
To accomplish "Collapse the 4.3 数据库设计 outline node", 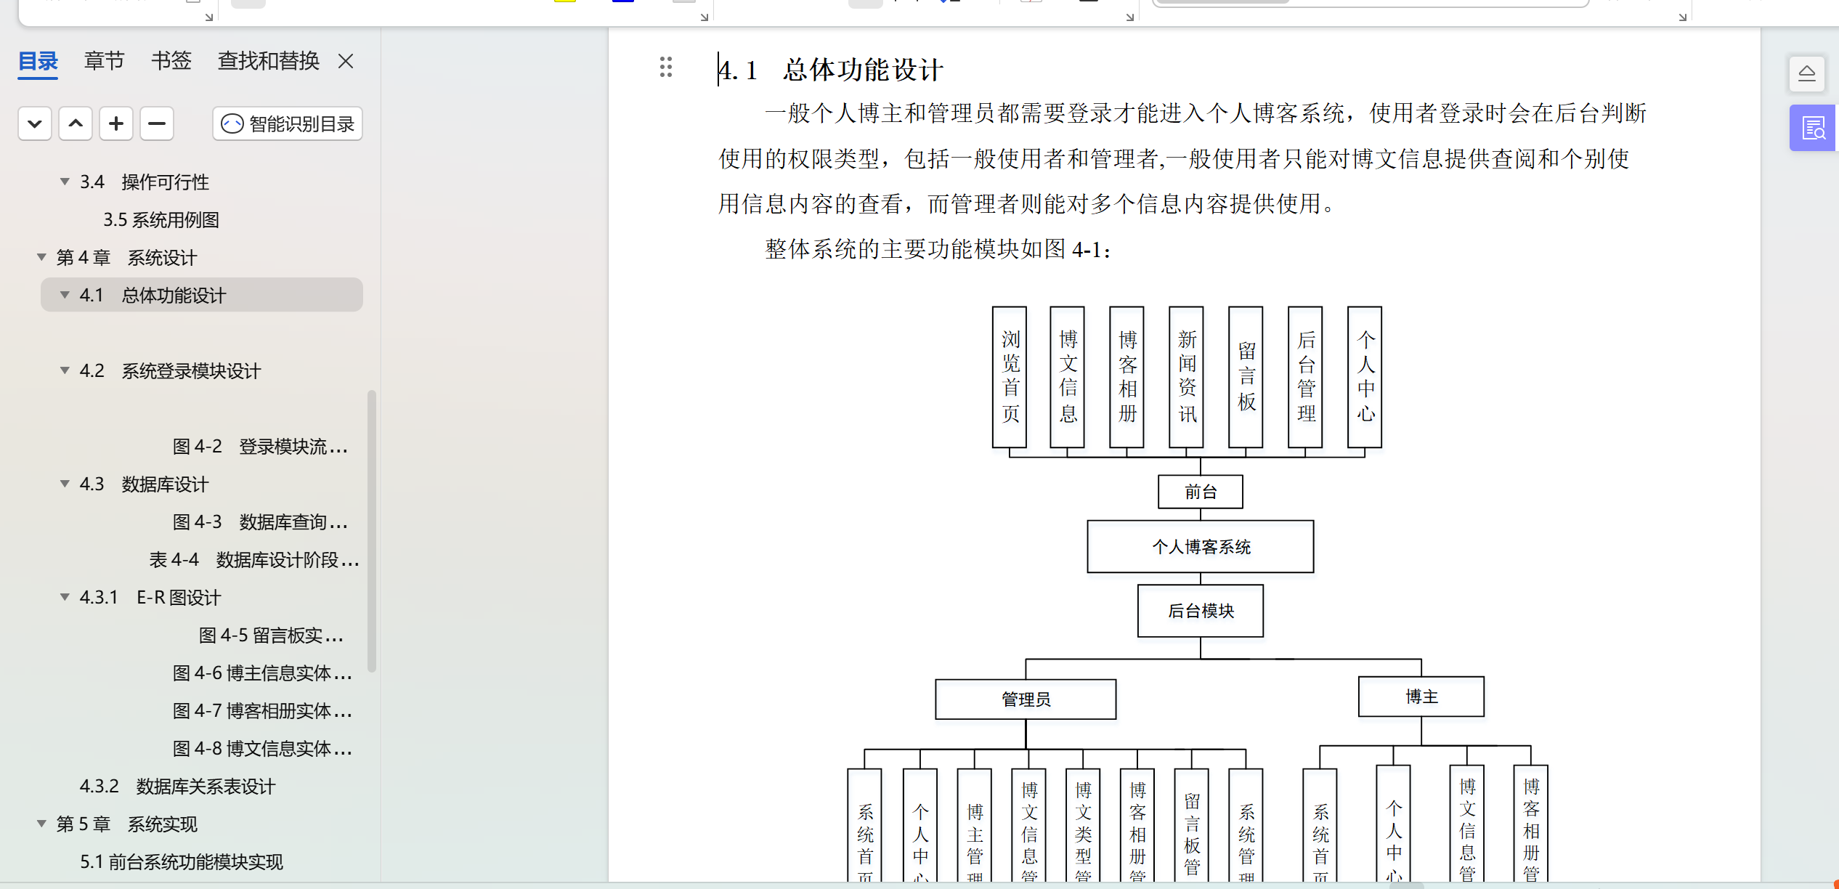I will (x=65, y=484).
